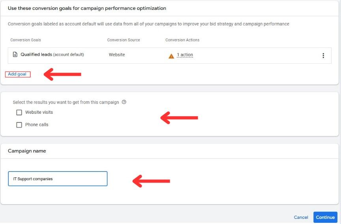This screenshot has height=224, width=341.
Task: Click the Conversion Source column header
Action: pyautogui.click(x=124, y=40)
